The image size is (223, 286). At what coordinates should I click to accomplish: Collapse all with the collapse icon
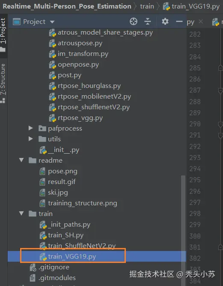147,21
